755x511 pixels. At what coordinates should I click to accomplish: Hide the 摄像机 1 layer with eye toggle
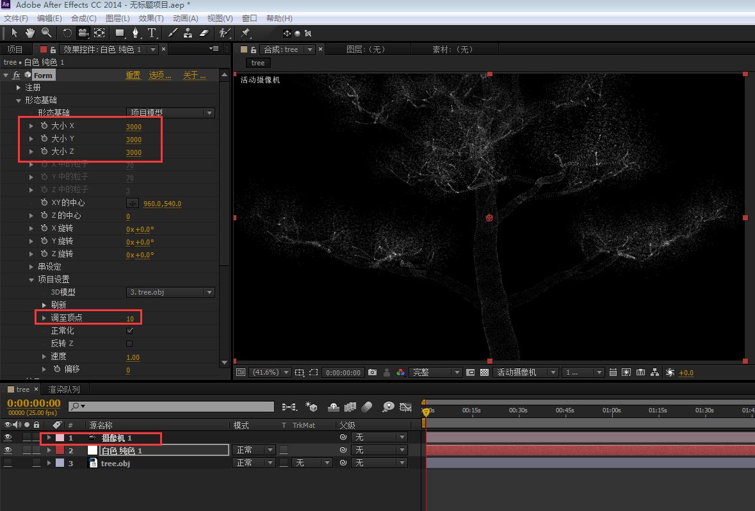pos(8,438)
